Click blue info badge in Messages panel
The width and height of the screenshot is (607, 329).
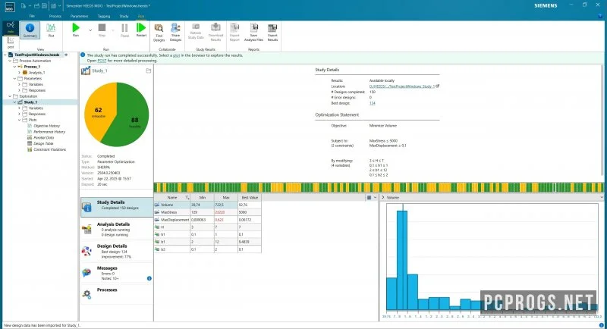(x=149, y=278)
